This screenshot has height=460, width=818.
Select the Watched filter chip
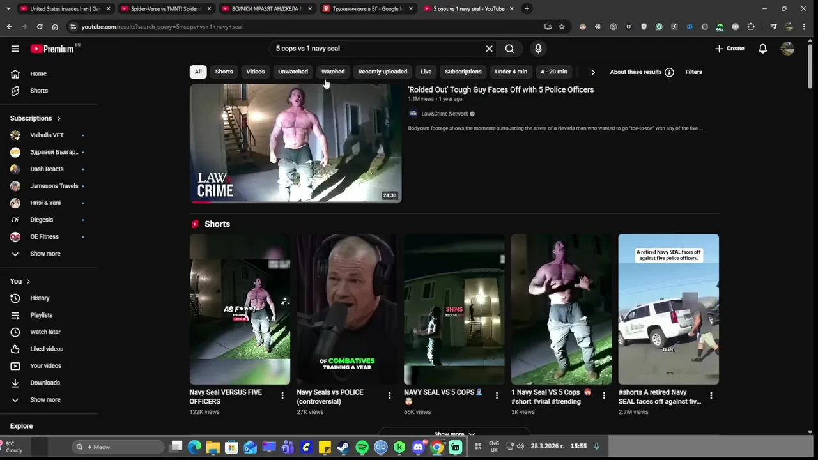333,72
